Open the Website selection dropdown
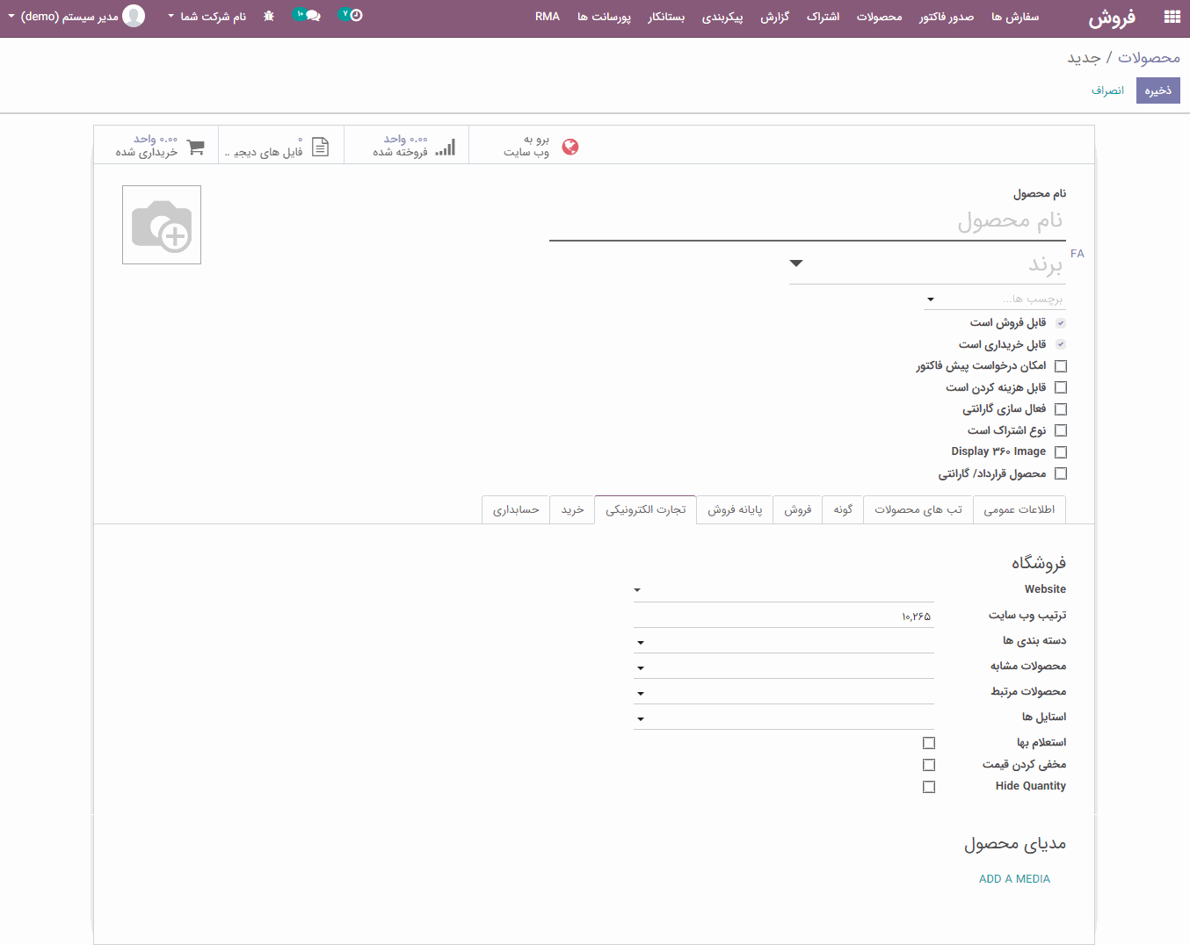 [637, 589]
